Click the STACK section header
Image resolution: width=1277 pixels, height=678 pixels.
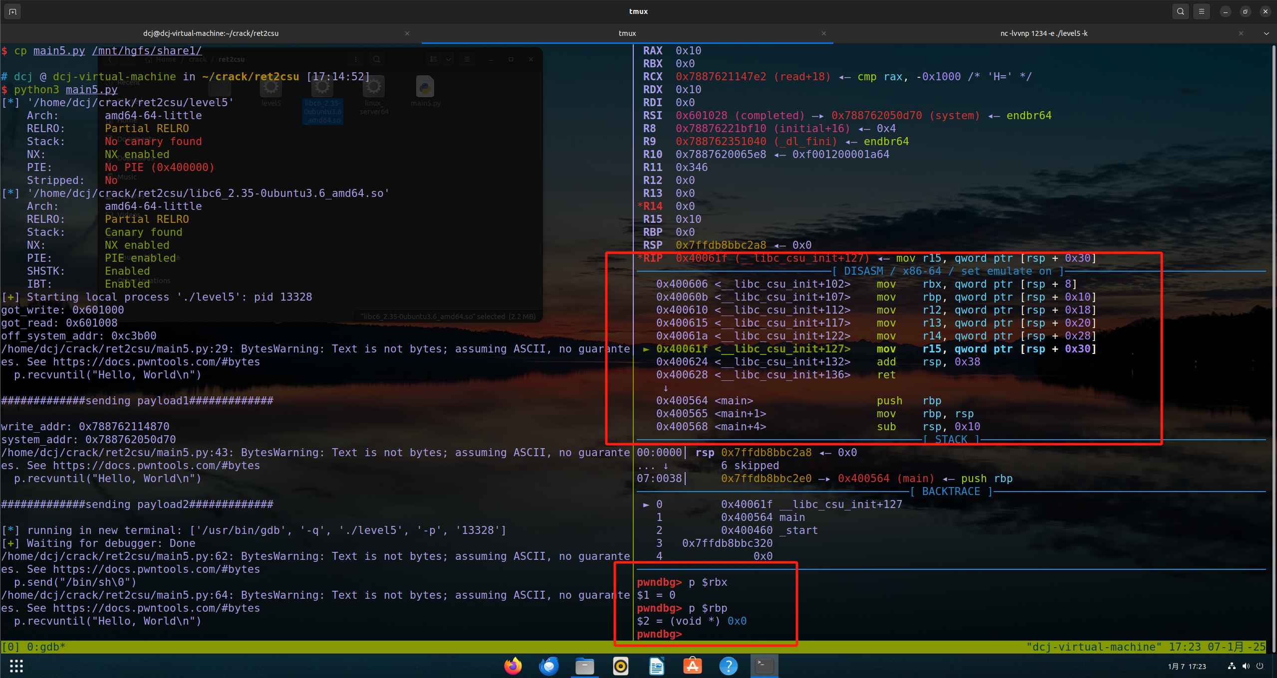[x=951, y=440]
